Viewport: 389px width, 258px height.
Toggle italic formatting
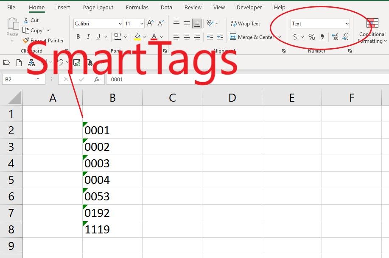tap(88, 37)
